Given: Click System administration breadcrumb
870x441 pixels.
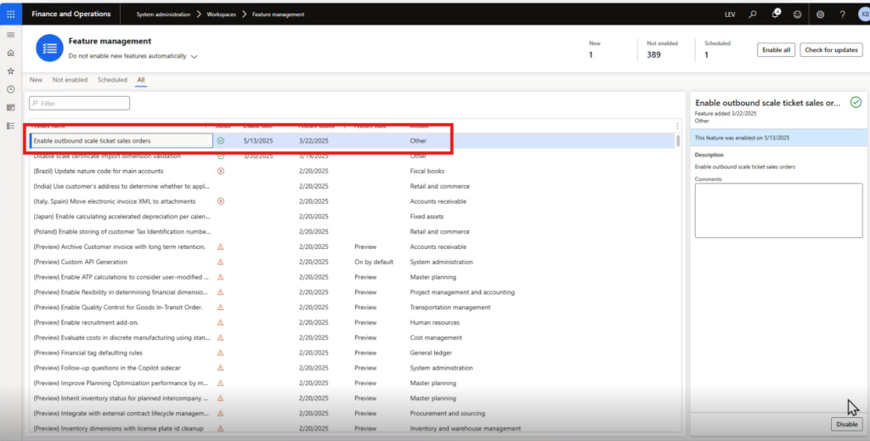Looking at the screenshot, I should pos(163,14).
